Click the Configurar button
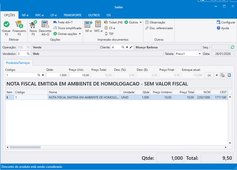Screen dimensions: 237x170 [x=226, y=22]
